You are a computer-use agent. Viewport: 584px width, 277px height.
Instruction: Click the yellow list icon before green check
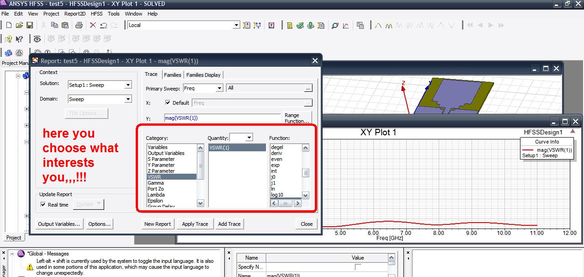coord(290,25)
